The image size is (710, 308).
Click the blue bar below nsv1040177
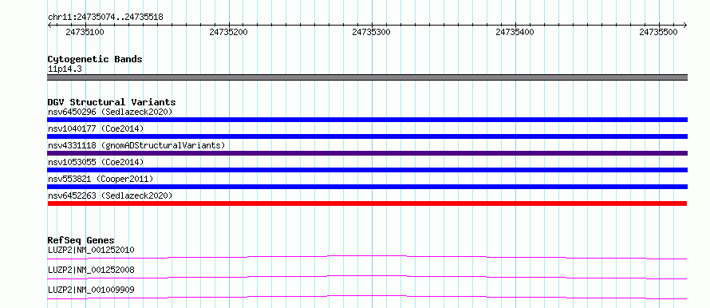(367, 136)
